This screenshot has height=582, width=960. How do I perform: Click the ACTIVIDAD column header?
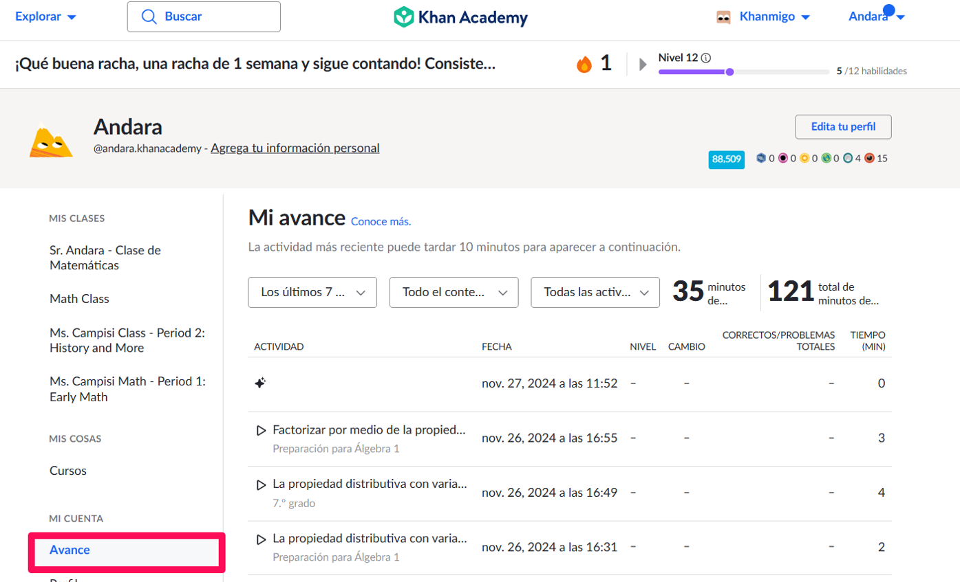click(x=279, y=347)
